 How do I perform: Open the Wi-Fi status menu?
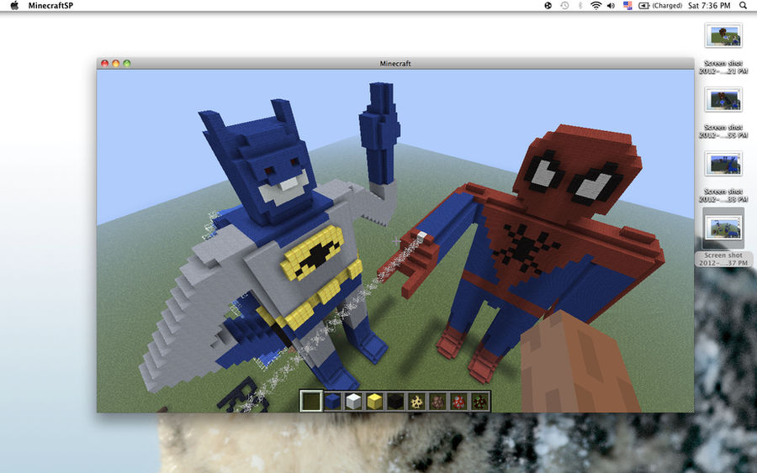tap(596, 6)
